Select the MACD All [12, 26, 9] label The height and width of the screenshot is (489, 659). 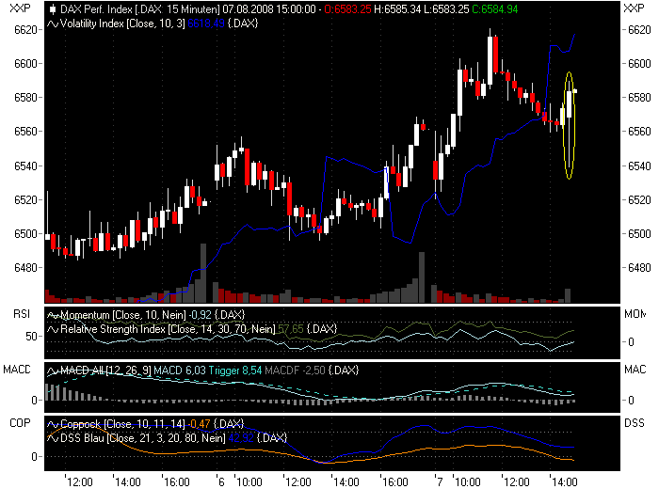pyautogui.click(x=105, y=371)
